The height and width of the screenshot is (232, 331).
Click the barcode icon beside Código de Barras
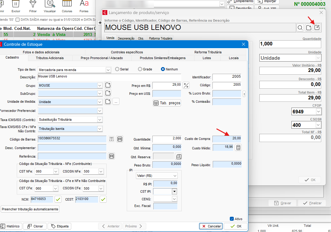pos(120,139)
